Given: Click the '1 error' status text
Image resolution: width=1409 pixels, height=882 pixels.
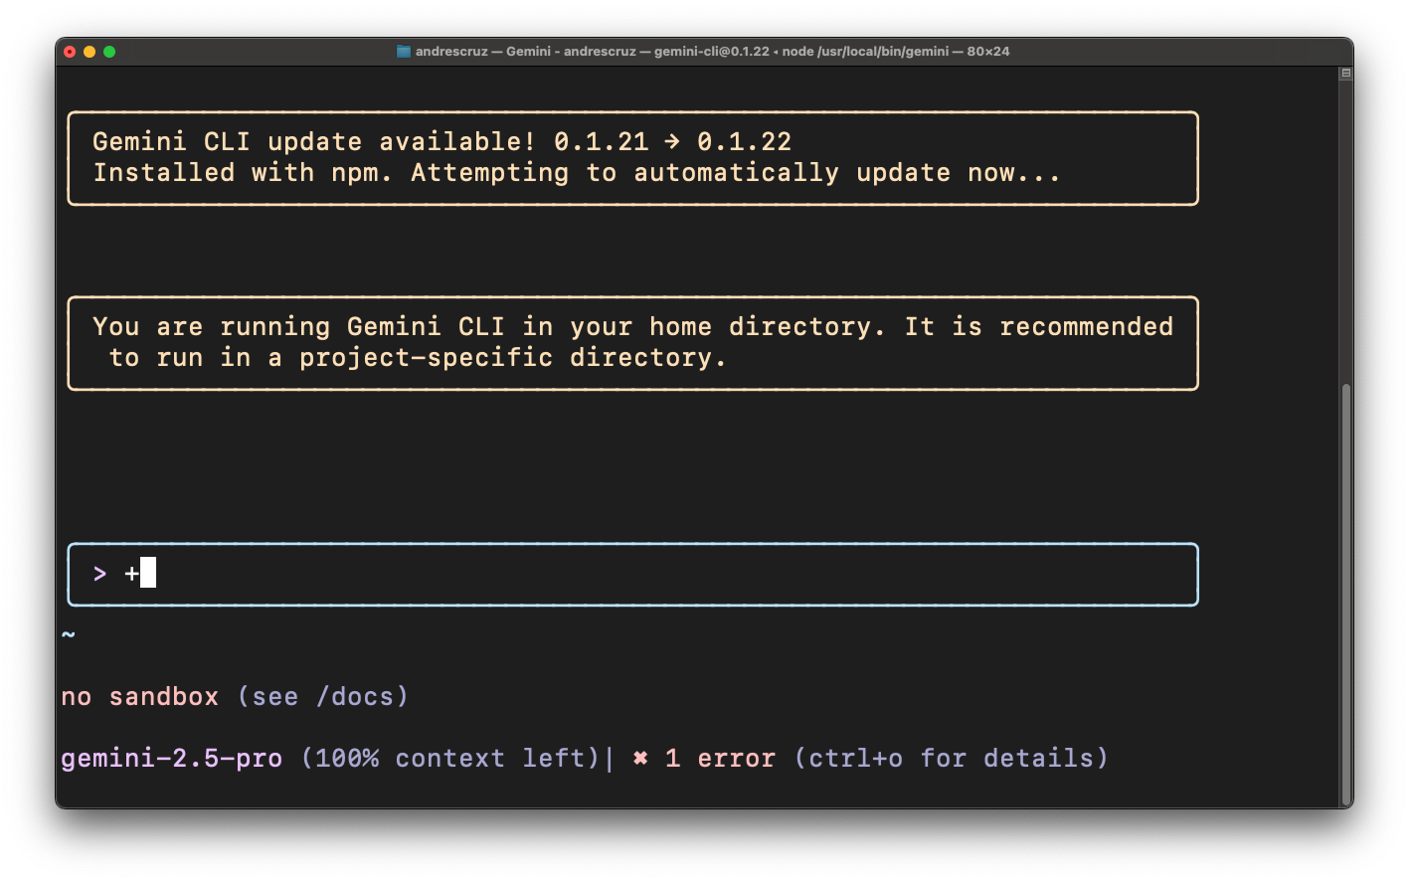Looking at the screenshot, I should tap(721, 759).
